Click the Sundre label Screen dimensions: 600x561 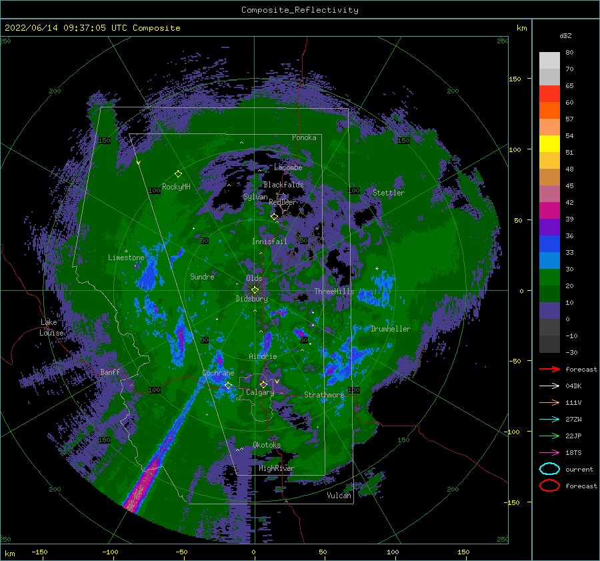[x=202, y=276]
